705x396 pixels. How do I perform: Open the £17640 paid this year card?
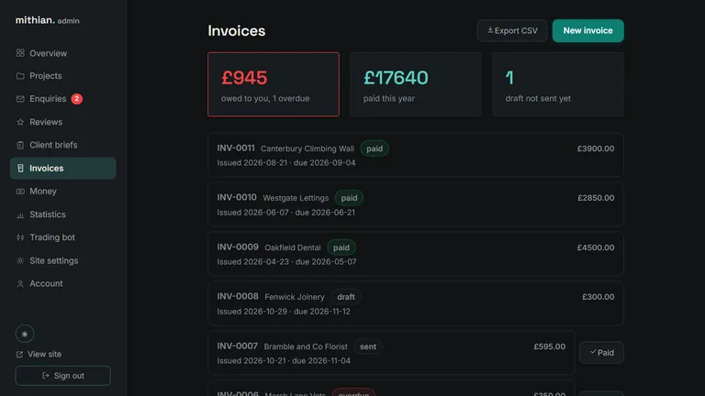416,84
